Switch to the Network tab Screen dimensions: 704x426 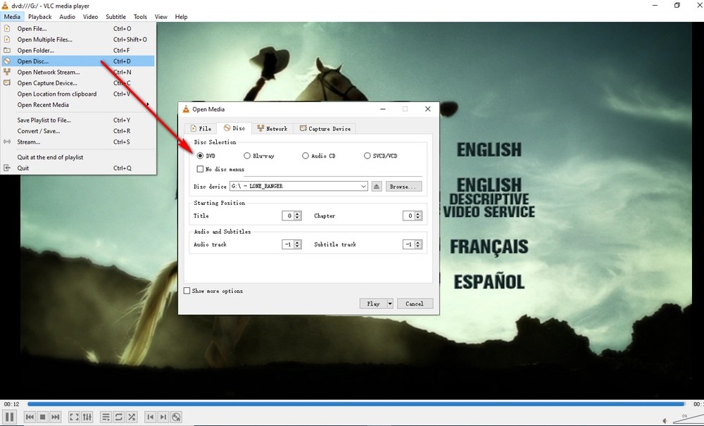click(x=272, y=128)
